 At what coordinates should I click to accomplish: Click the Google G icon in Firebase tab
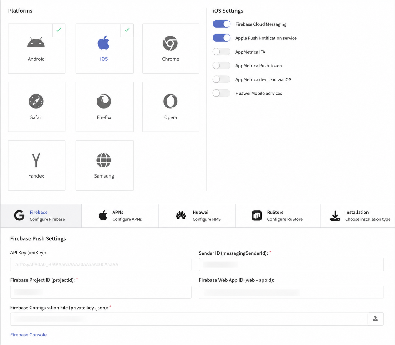coord(19,215)
